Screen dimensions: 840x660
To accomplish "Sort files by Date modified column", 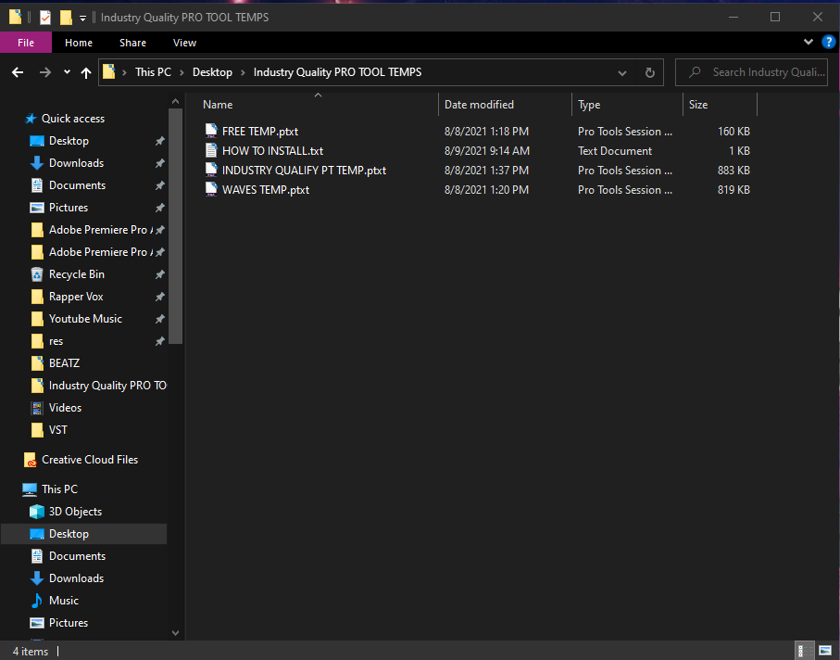I will click(x=479, y=105).
